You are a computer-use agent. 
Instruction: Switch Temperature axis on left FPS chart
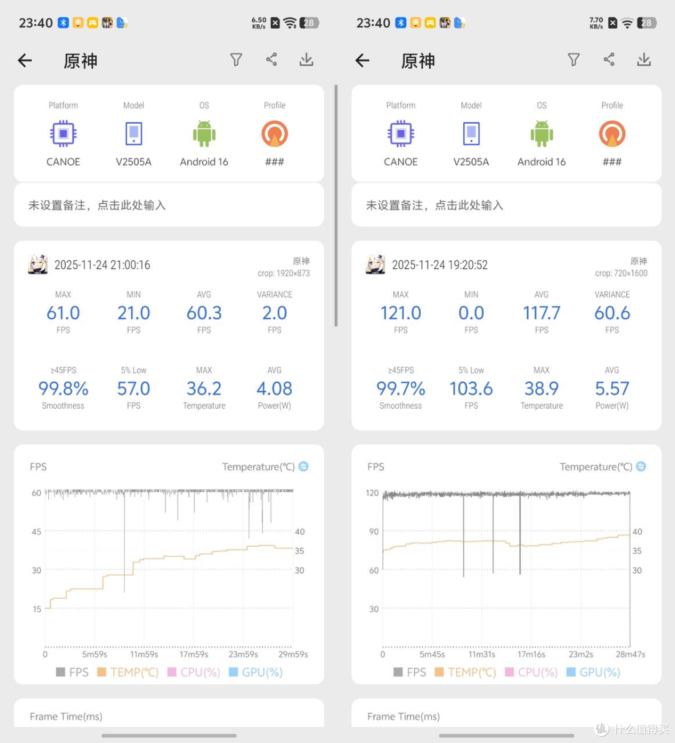[x=303, y=467]
